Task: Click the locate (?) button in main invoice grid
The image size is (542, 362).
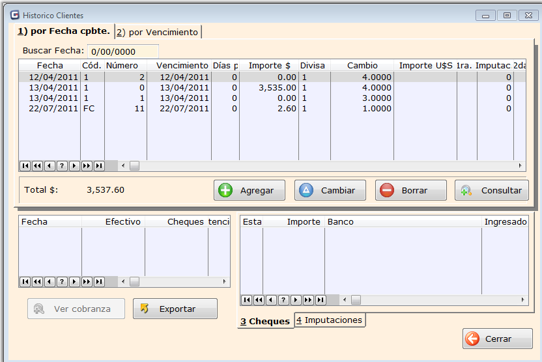Action: (62, 166)
